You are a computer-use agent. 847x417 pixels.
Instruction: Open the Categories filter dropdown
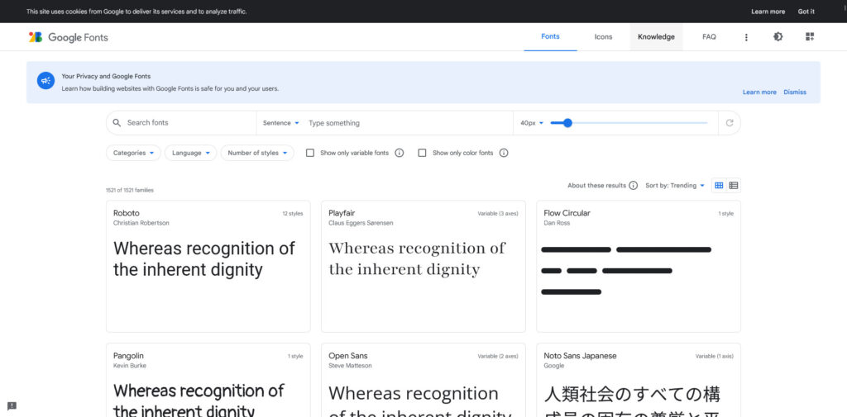133,154
